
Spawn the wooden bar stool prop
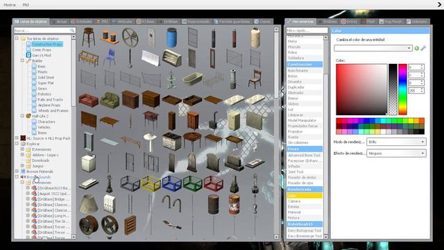pos(89,37)
